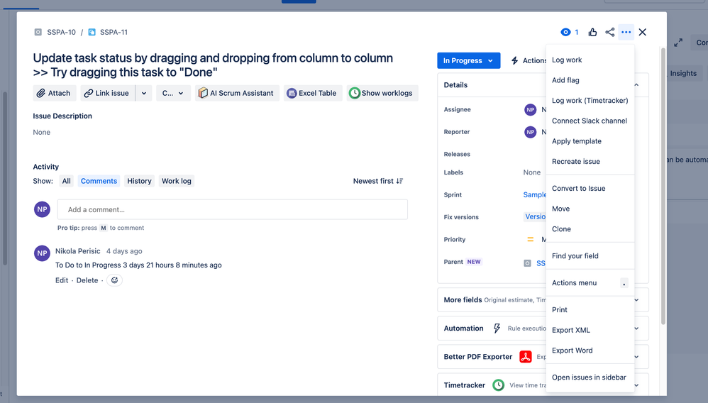
Task: Click the Reporter NP avatar
Action: click(530, 132)
